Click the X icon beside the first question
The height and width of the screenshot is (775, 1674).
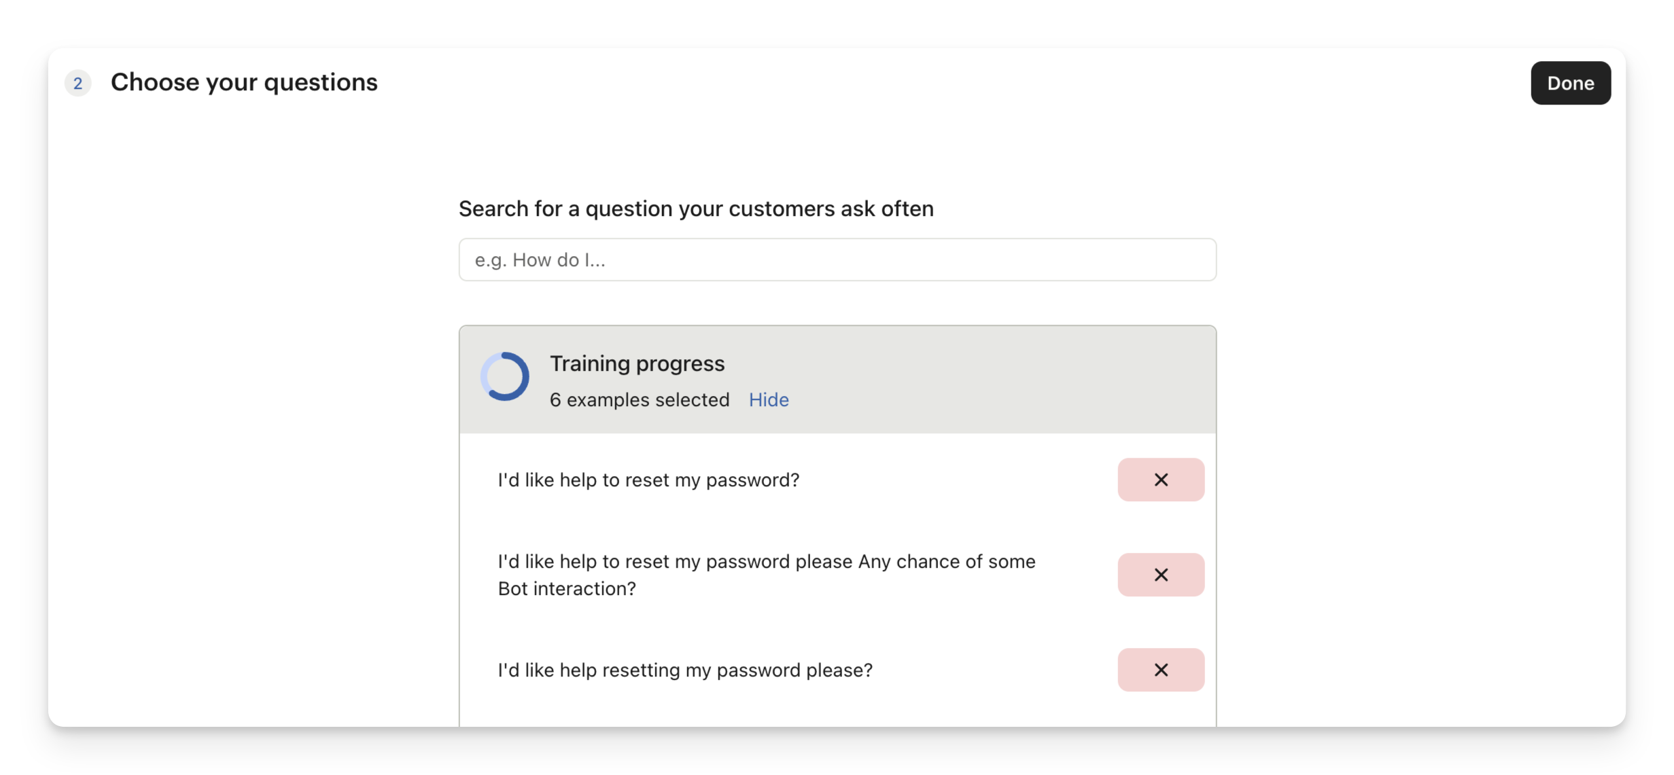pyautogui.click(x=1161, y=480)
